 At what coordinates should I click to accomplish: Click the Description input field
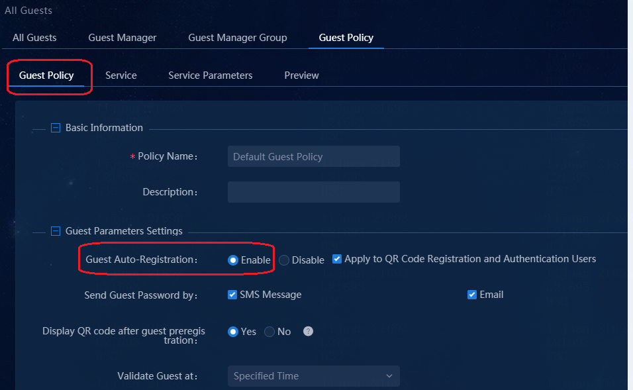[x=314, y=192]
